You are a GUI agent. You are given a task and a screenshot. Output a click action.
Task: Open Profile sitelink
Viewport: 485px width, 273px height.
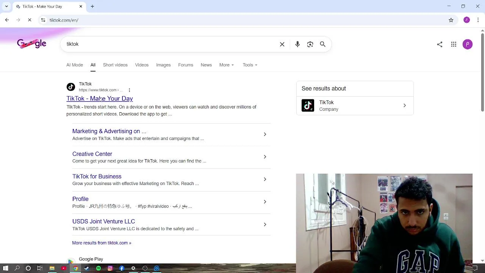point(80,199)
